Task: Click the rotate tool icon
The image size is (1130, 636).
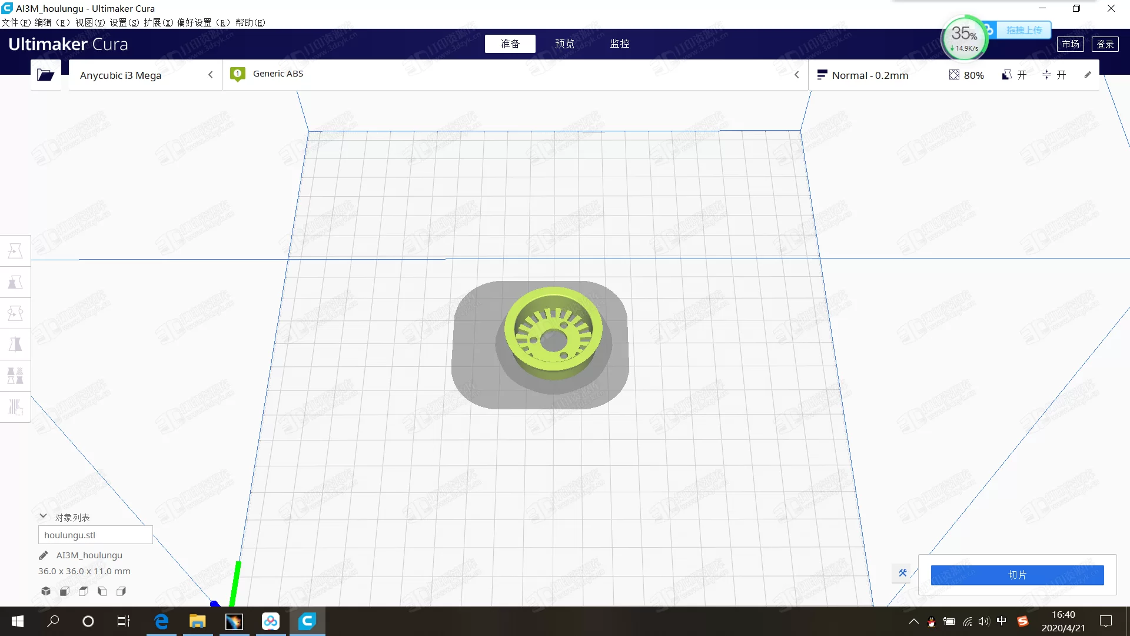Action: 15,313
